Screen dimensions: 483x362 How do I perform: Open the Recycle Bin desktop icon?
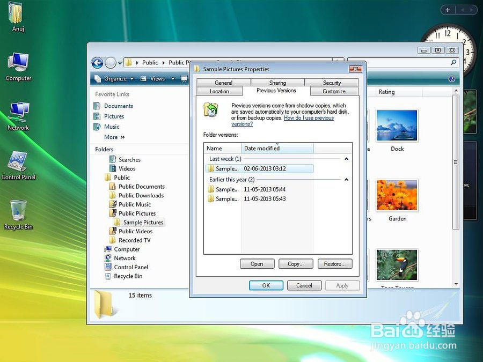click(18, 215)
